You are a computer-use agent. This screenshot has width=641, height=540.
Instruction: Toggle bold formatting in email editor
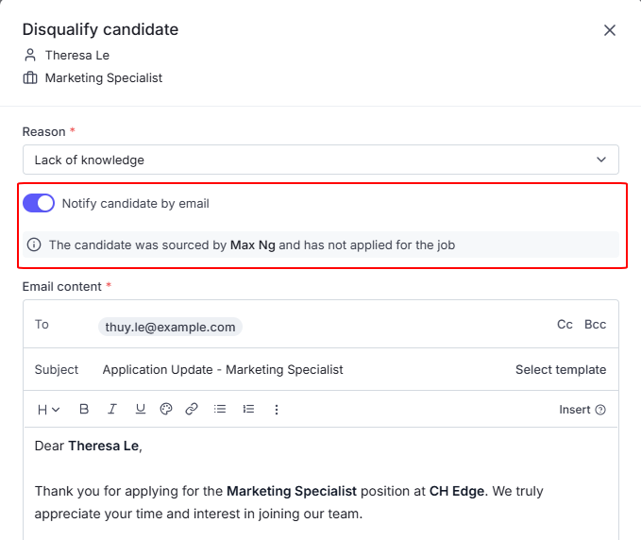point(84,410)
